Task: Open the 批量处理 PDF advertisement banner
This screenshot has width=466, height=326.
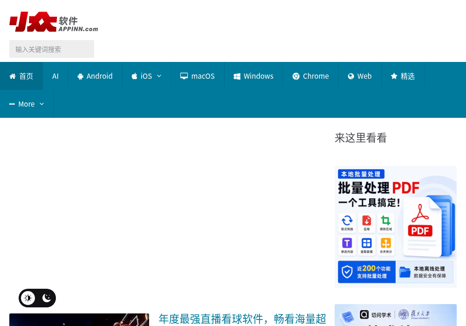Action: tap(396, 226)
